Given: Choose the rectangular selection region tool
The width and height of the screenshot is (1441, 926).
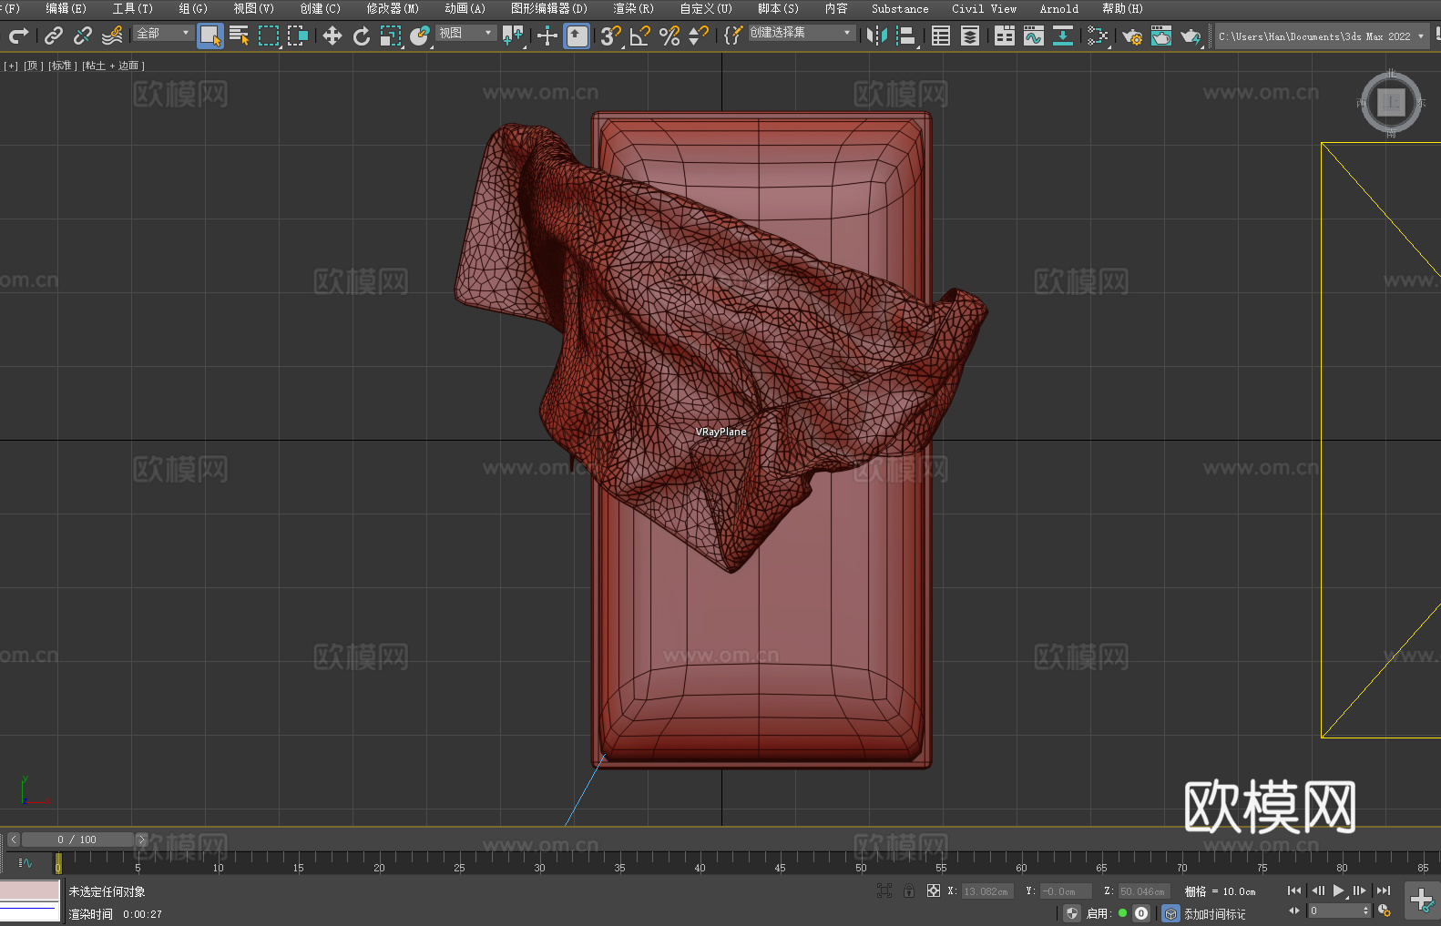Looking at the screenshot, I should (x=269, y=36).
